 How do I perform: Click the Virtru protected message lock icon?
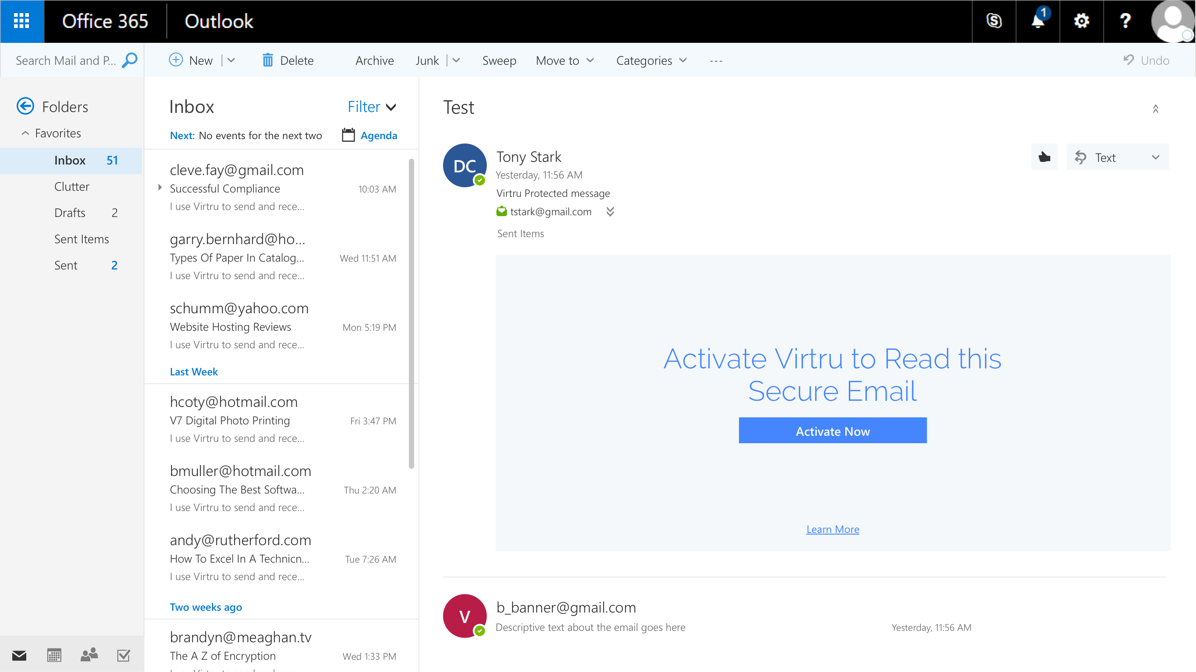[x=502, y=211]
